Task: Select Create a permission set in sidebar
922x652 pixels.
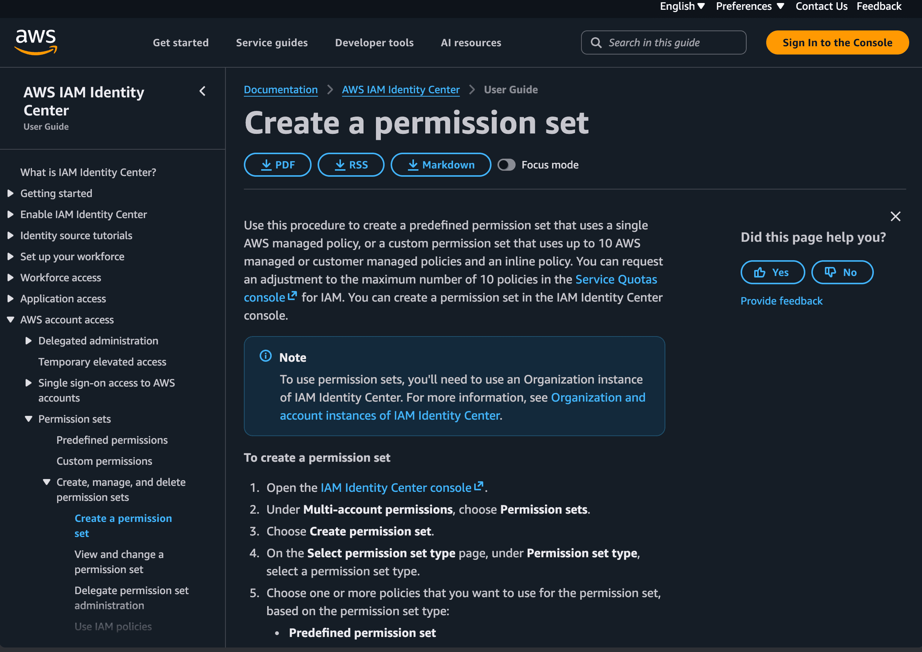Action: coord(123,525)
